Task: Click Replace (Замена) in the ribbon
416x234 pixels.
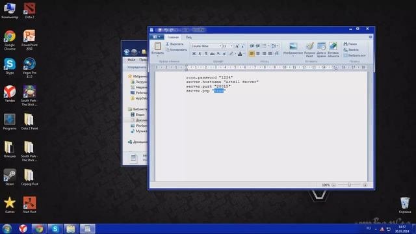Action: coord(351,49)
